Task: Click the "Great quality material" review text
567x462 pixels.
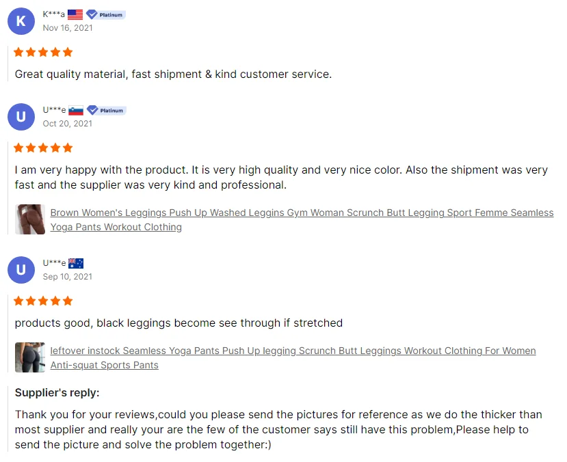Action: click(173, 74)
